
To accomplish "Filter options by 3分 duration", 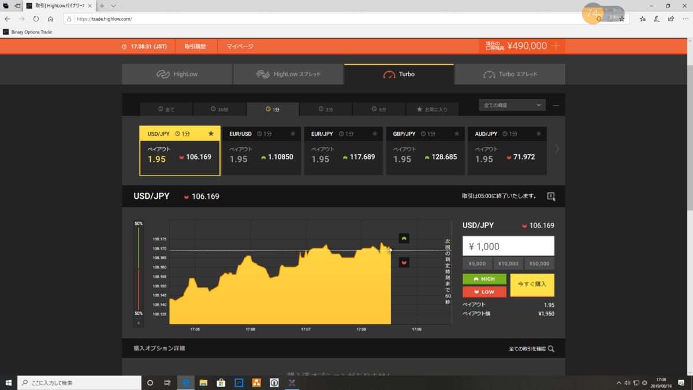I will [x=326, y=109].
